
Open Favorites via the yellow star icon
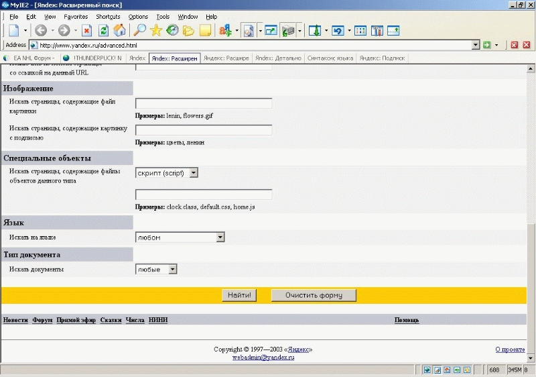tap(156, 30)
